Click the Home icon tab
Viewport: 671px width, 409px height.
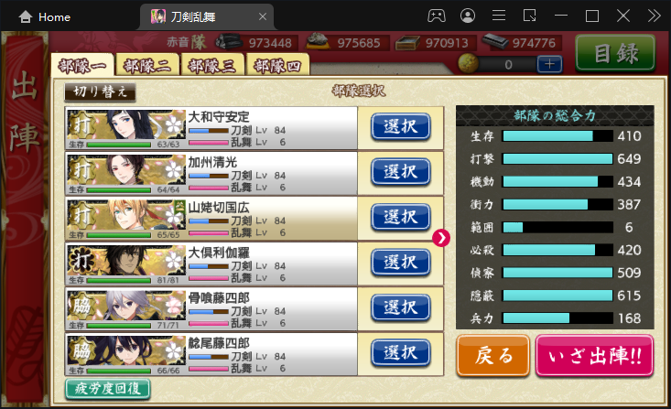[44, 17]
